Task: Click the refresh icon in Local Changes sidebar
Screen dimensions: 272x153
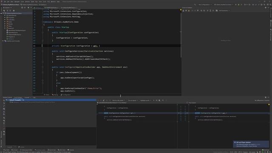Action: pos(4,100)
